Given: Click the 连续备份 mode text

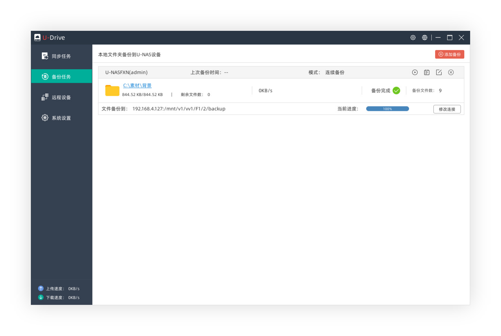Looking at the screenshot, I should [335, 72].
